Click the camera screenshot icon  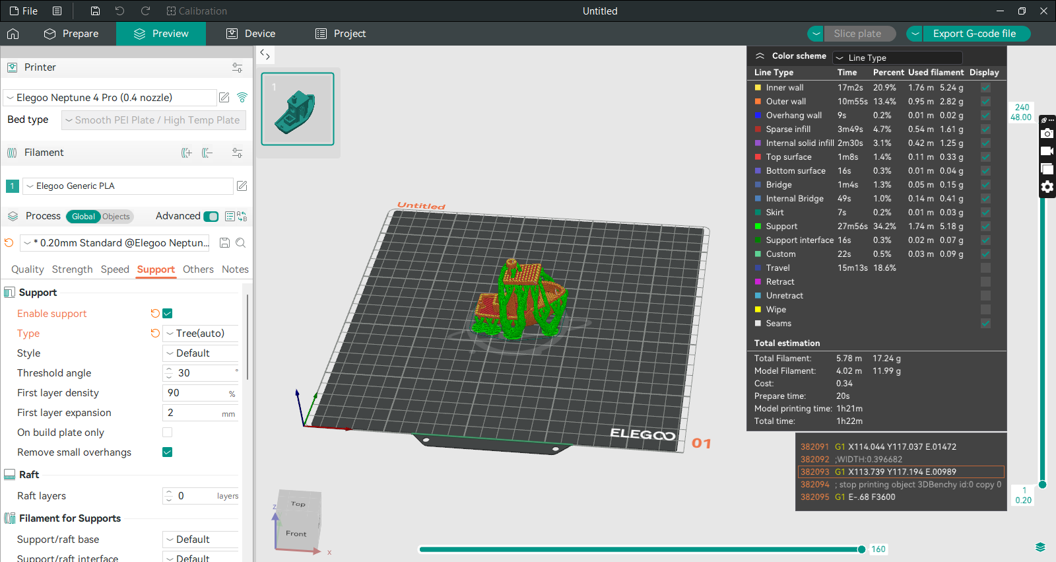click(1047, 133)
